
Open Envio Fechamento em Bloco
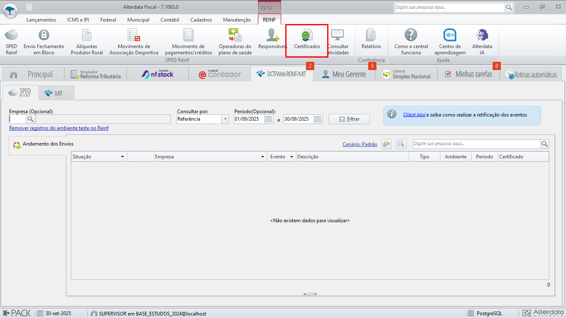tap(44, 41)
